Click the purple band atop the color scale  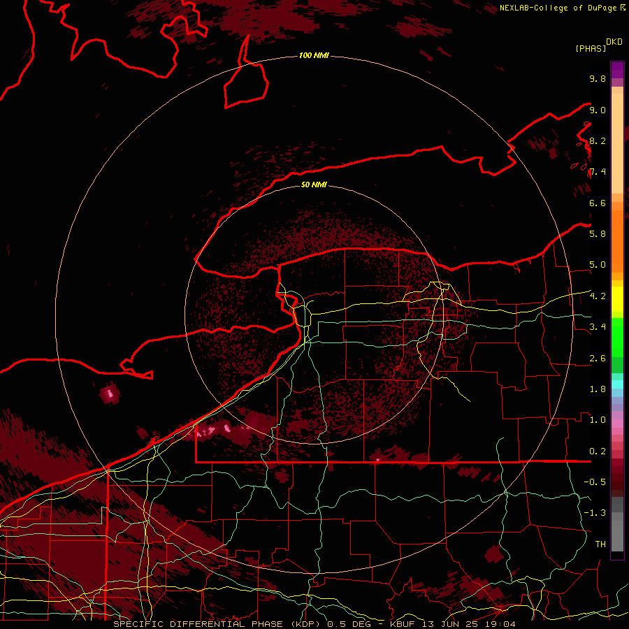(x=617, y=70)
